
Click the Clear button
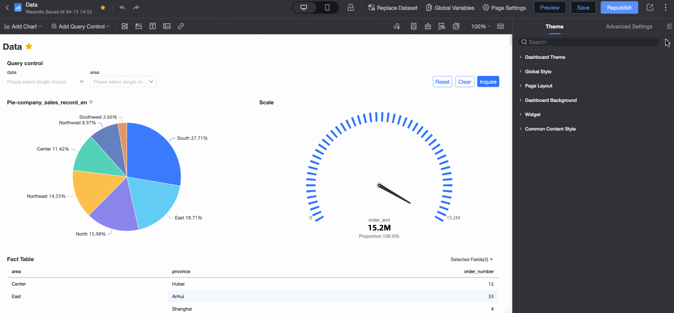465,82
